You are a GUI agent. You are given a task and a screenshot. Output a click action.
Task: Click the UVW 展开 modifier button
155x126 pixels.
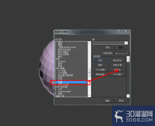tap(117, 74)
